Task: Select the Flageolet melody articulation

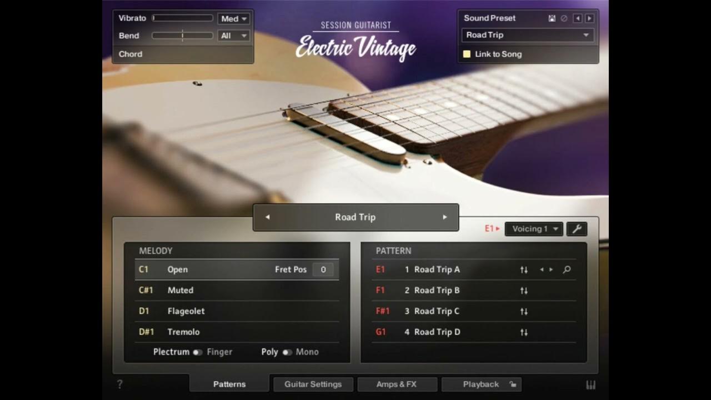Action: tap(237, 311)
